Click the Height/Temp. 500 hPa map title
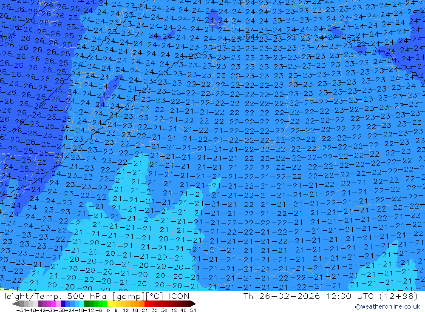The height and width of the screenshot is (312, 425). [x=54, y=296]
